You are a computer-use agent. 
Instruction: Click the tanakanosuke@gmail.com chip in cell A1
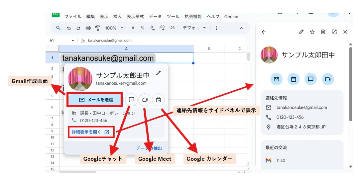[108, 58]
